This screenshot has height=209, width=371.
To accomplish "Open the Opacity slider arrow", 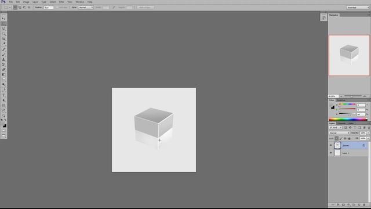I will pyautogui.click(x=368, y=133).
